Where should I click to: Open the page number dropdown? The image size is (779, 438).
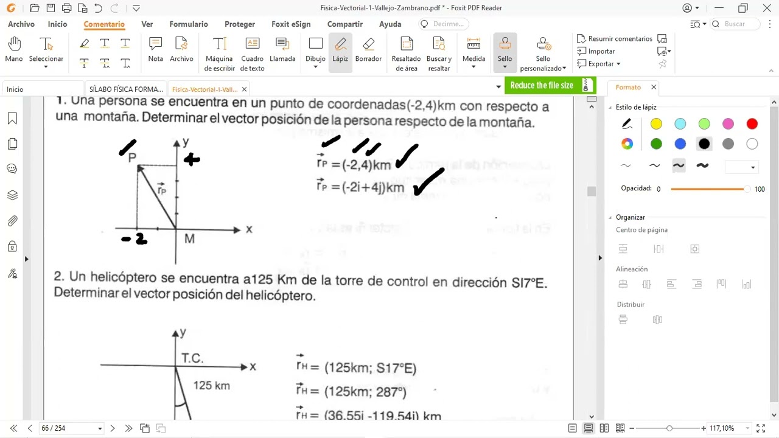100,429
